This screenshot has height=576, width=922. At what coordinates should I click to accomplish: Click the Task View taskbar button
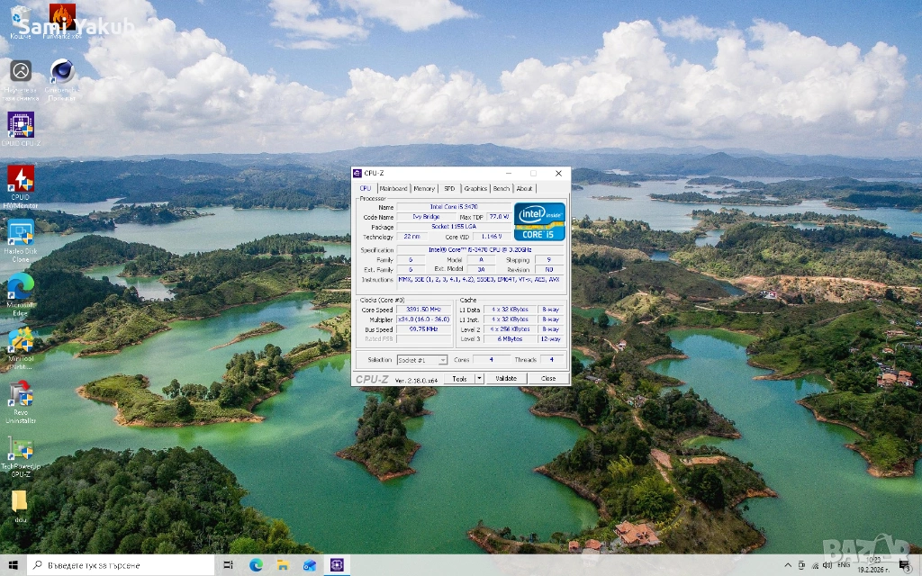pyautogui.click(x=229, y=565)
